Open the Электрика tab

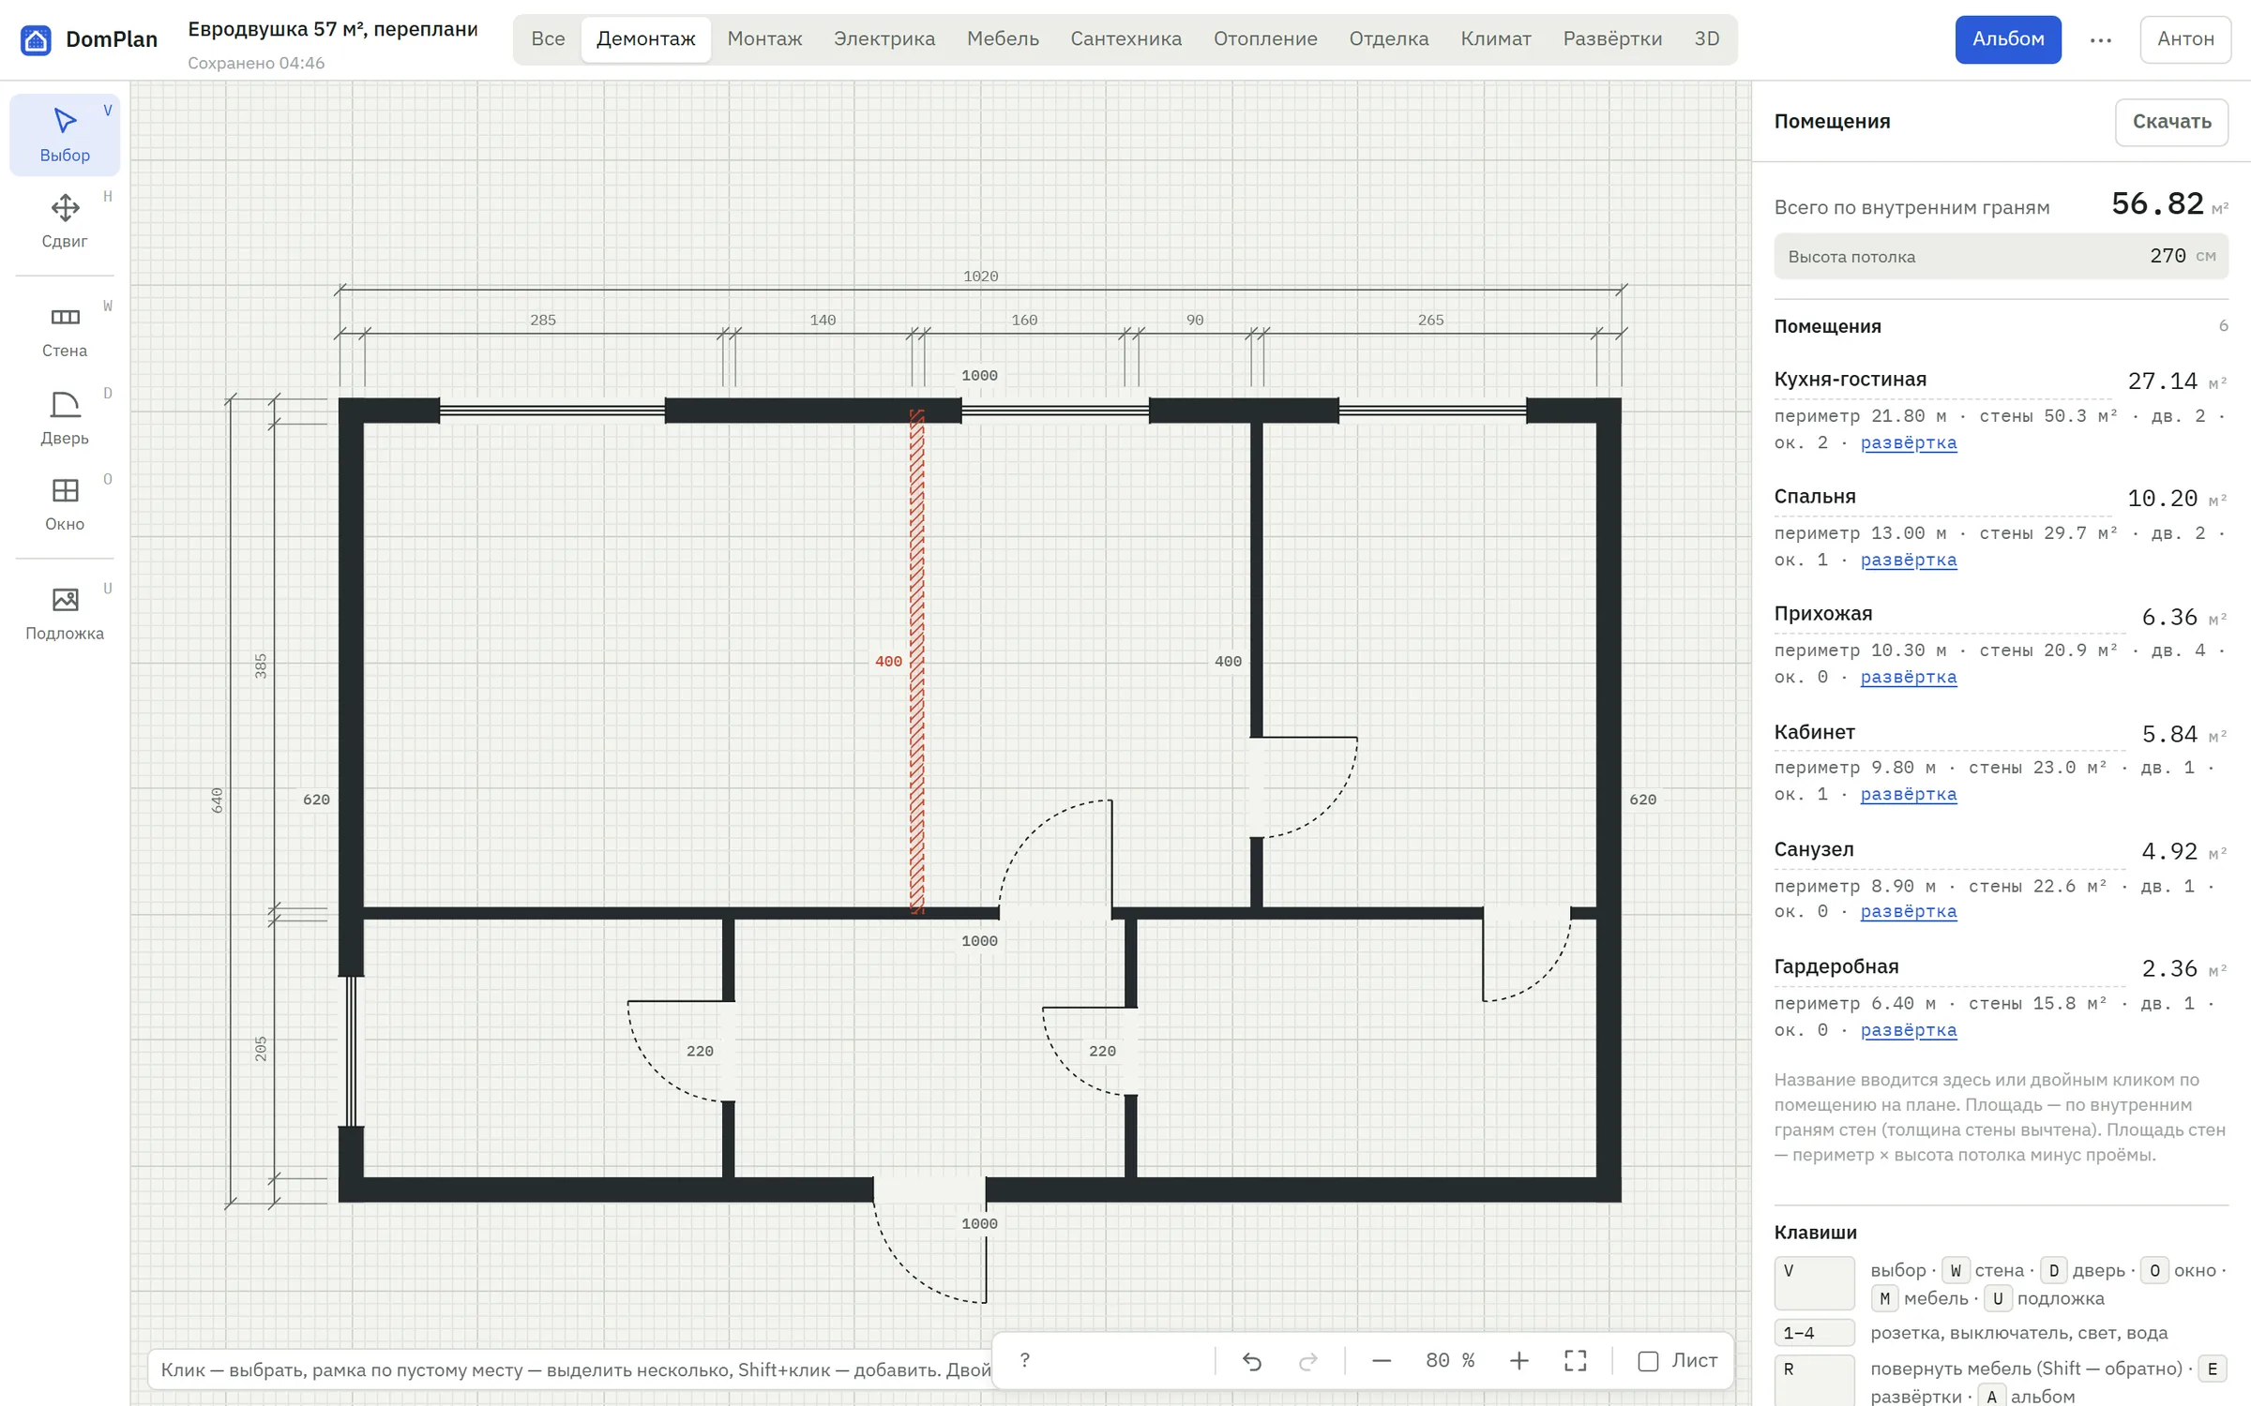click(884, 39)
